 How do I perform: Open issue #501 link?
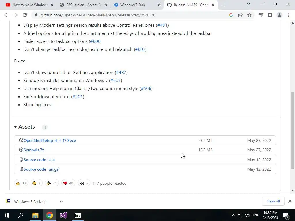(77, 97)
